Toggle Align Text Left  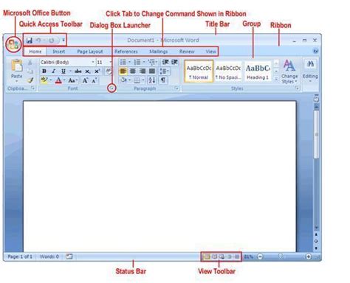[x=123, y=71]
